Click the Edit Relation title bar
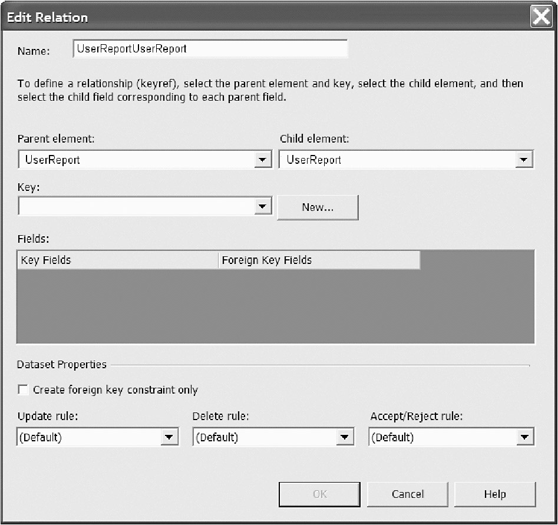This screenshot has width=558, height=525. (x=265, y=17)
